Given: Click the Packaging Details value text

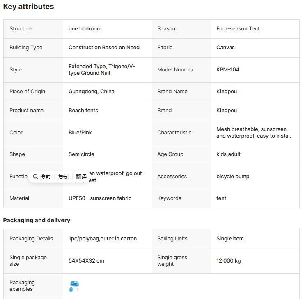Looking at the screenshot, I should point(103,239).
